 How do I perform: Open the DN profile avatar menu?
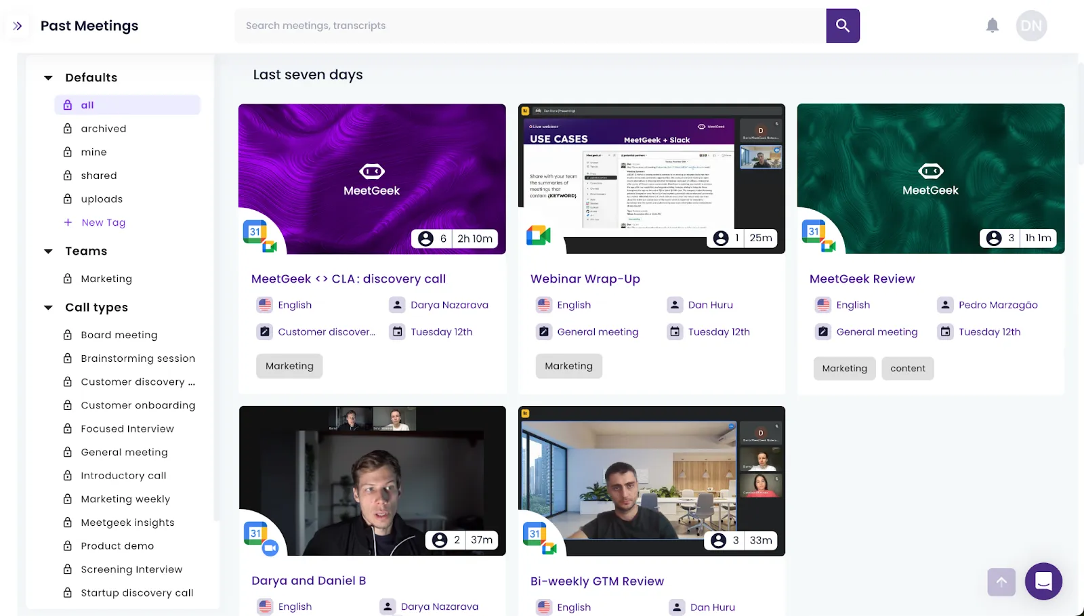pos(1030,25)
